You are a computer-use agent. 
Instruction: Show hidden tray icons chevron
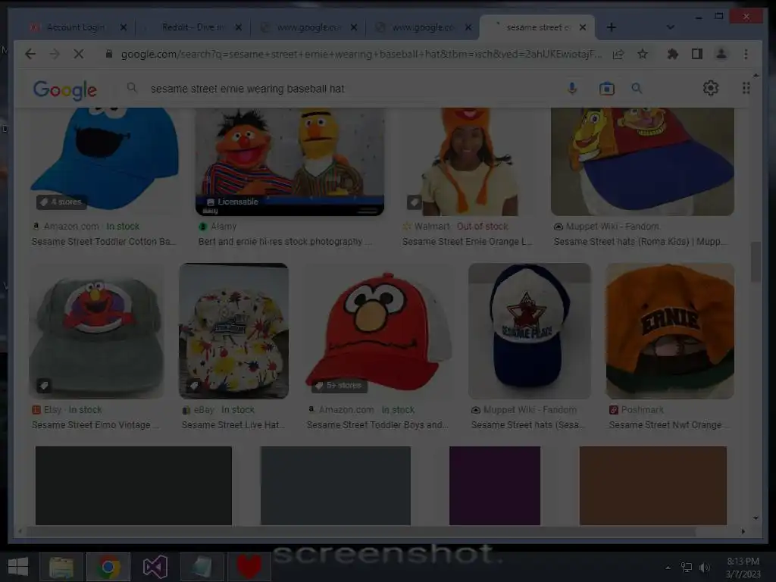pyautogui.click(x=668, y=568)
